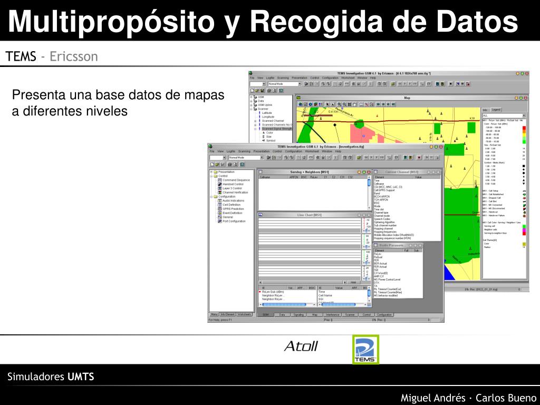Click Save disk icon in front TEMS window
540x405 pixels.
tap(223, 165)
